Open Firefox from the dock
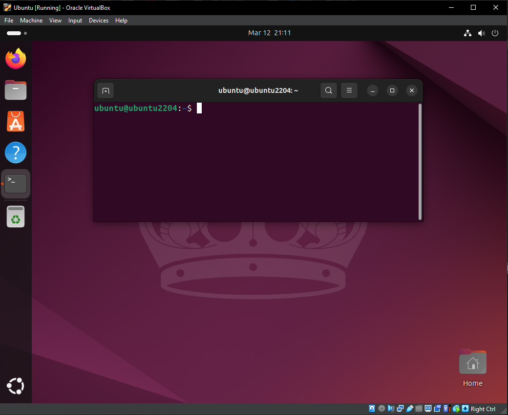The image size is (508, 415). 15,58
